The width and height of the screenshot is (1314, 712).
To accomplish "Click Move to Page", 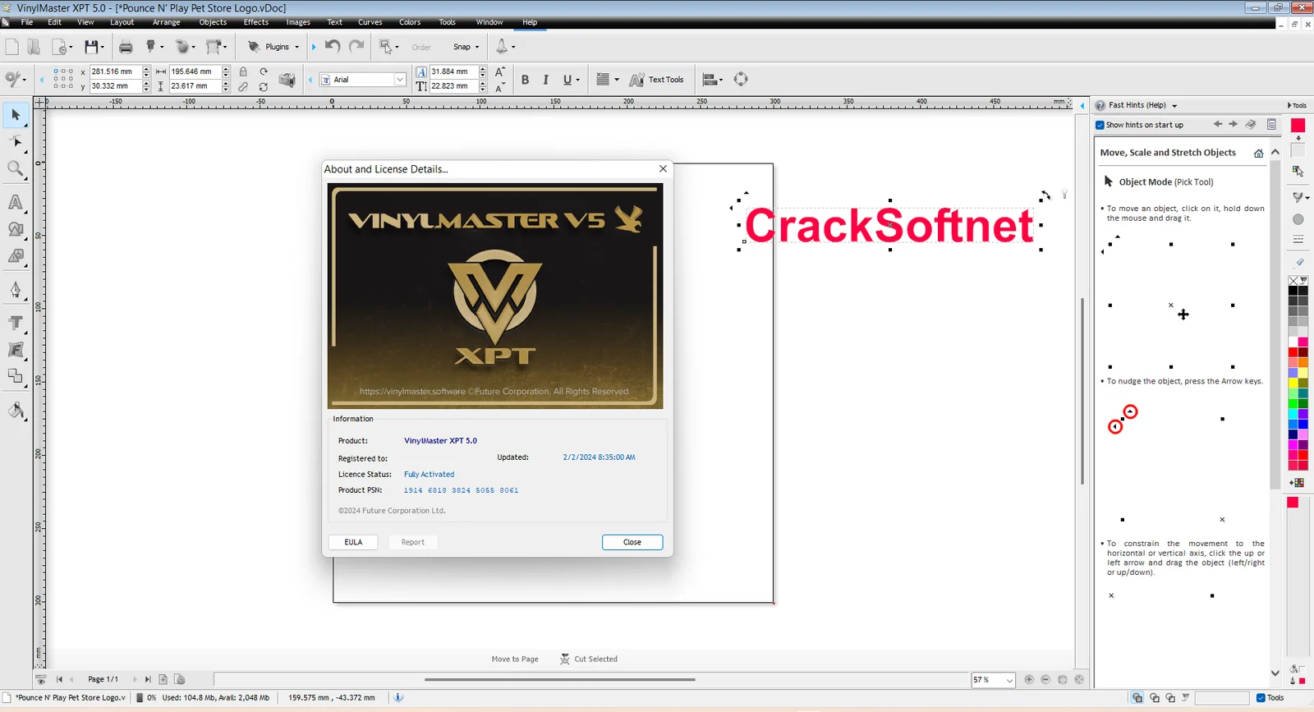I will coord(515,659).
